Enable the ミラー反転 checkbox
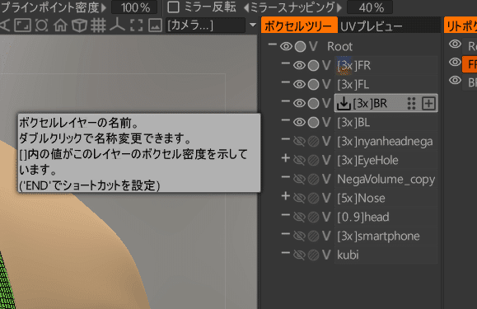Screen dimensions: 477x309 (173, 7)
